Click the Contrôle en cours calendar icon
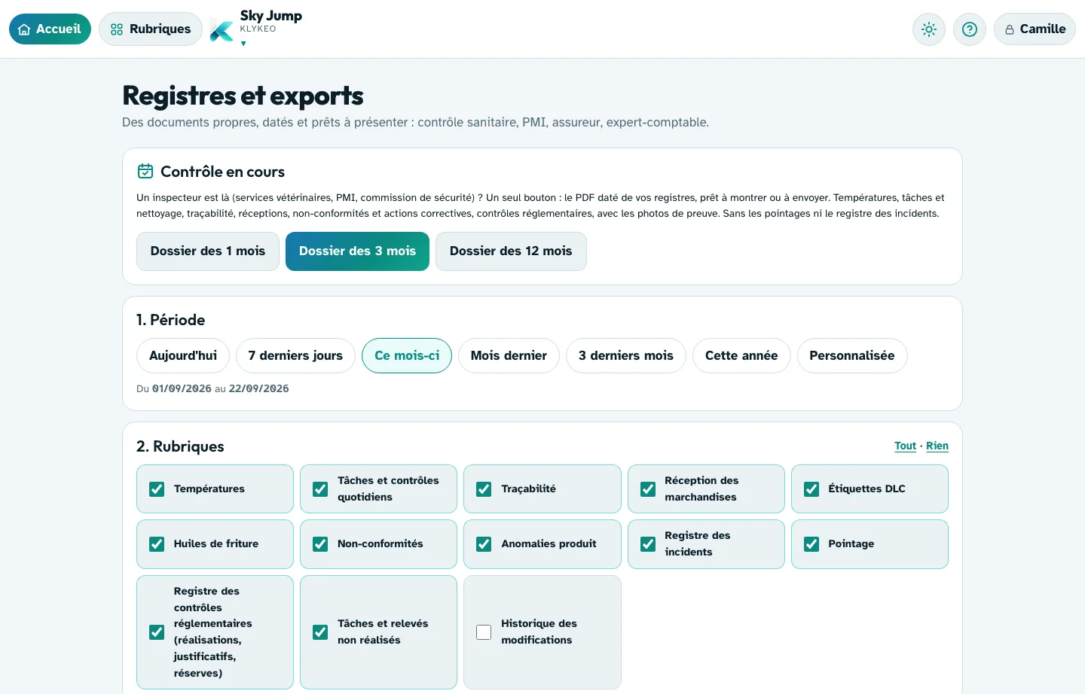 (x=145, y=172)
